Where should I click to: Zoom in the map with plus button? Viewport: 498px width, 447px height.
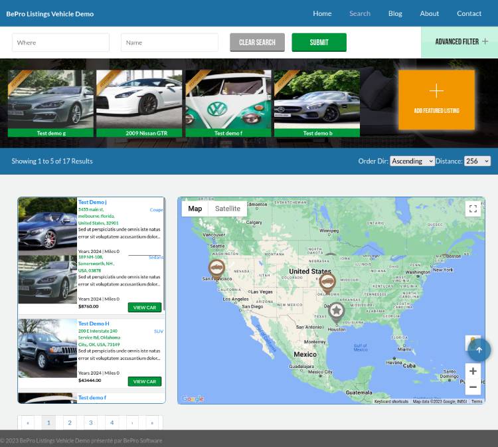click(473, 371)
